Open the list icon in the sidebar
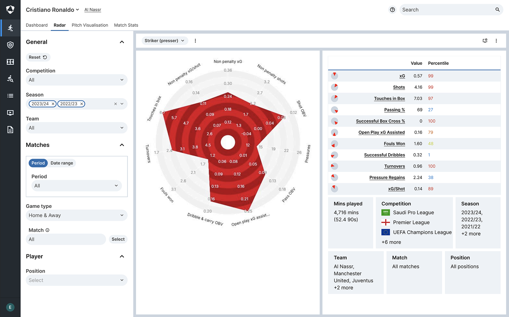 [x=10, y=96]
